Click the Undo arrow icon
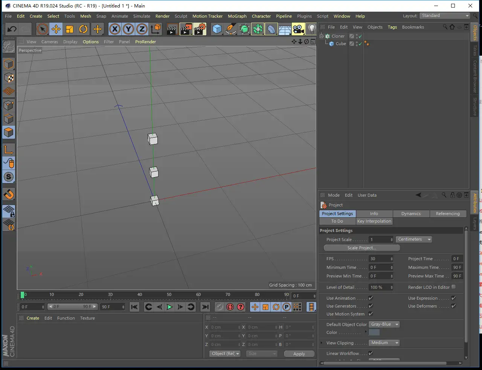 [x=12, y=29]
